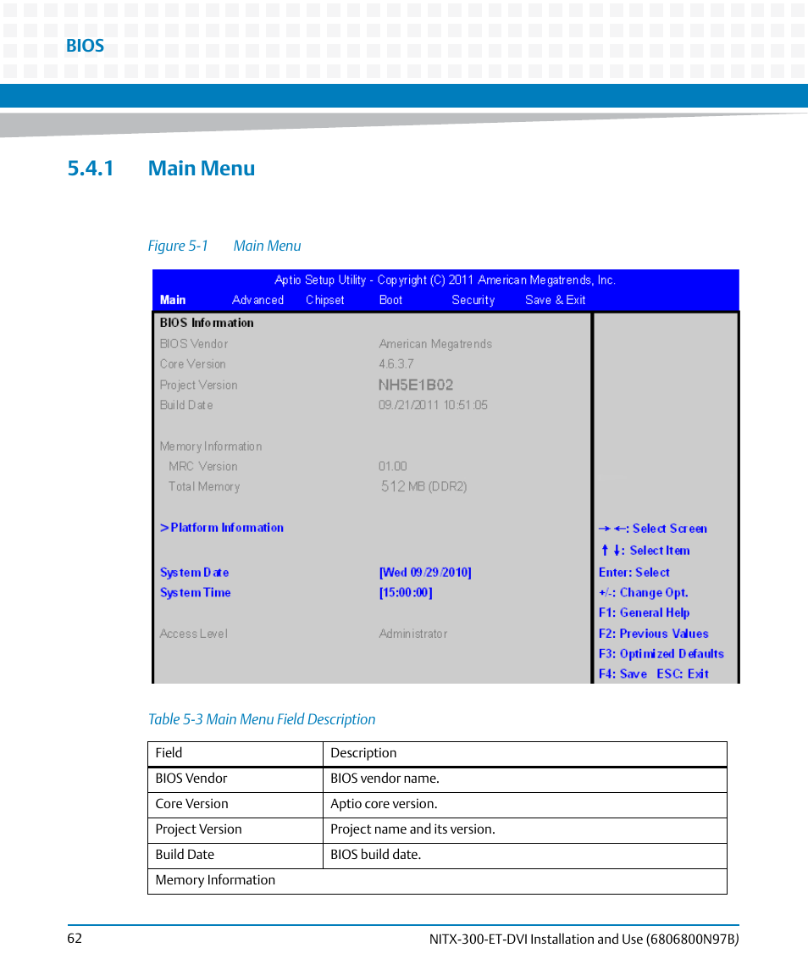Click the System Date value field
This screenshot has height=970, width=808.
tap(425, 573)
